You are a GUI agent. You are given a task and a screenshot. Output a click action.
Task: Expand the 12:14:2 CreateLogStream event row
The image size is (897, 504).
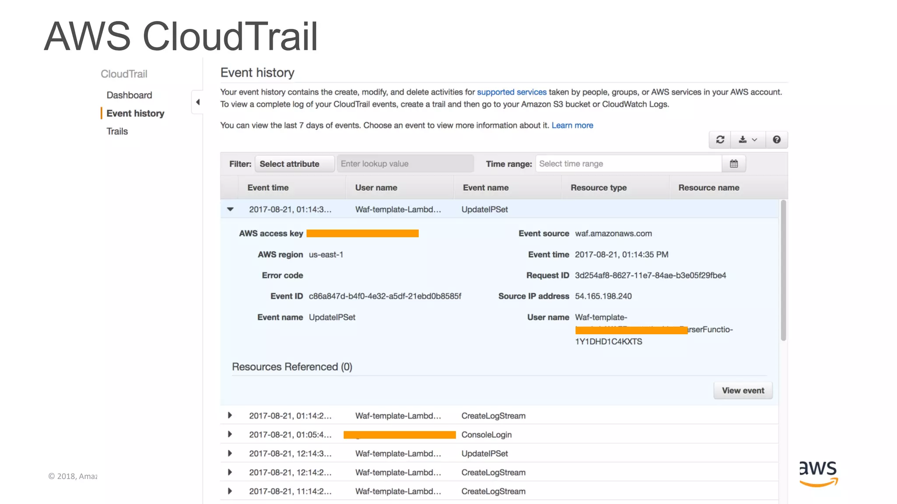point(230,472)
